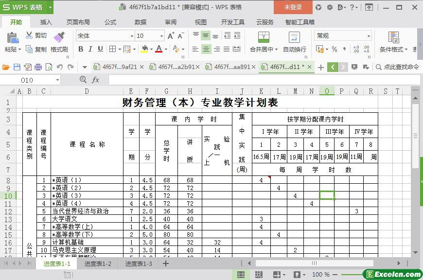The height and width of the screenshot is (280, 423).
Task: Apply red font color
Action: pos(159,49)
